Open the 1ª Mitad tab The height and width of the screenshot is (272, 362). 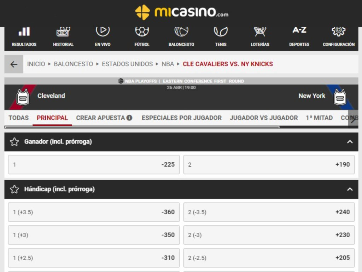(x=319, y=118)
